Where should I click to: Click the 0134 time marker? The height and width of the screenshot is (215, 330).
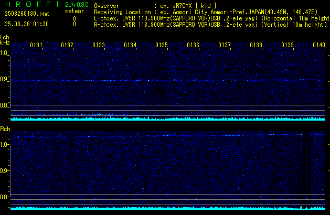point(130,45)
